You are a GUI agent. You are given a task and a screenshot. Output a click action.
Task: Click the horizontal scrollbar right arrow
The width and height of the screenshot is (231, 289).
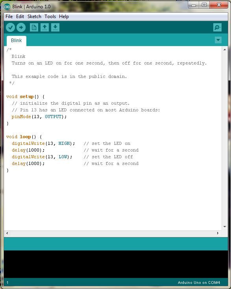point(218,233)
